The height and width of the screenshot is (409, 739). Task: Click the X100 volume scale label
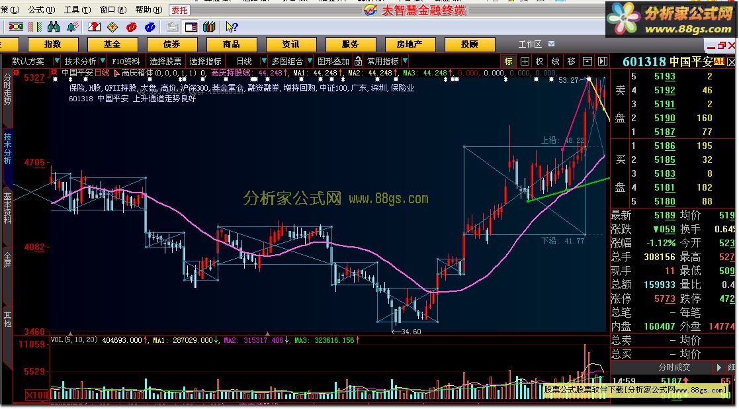pyautogui.click(x=36, y=395)
